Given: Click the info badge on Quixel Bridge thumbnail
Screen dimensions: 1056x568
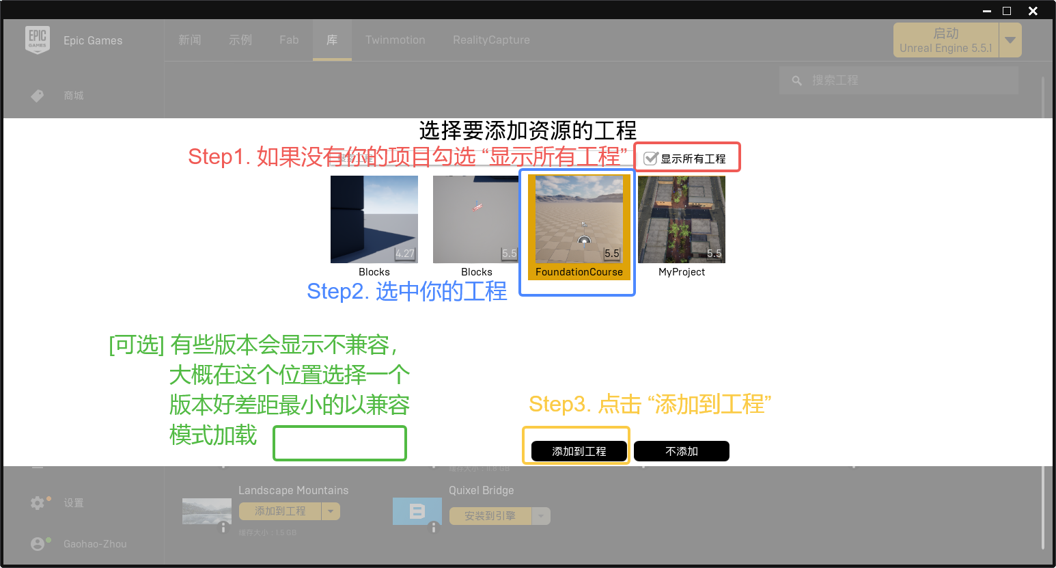Looking at the screenshot, I should (434, 528).
